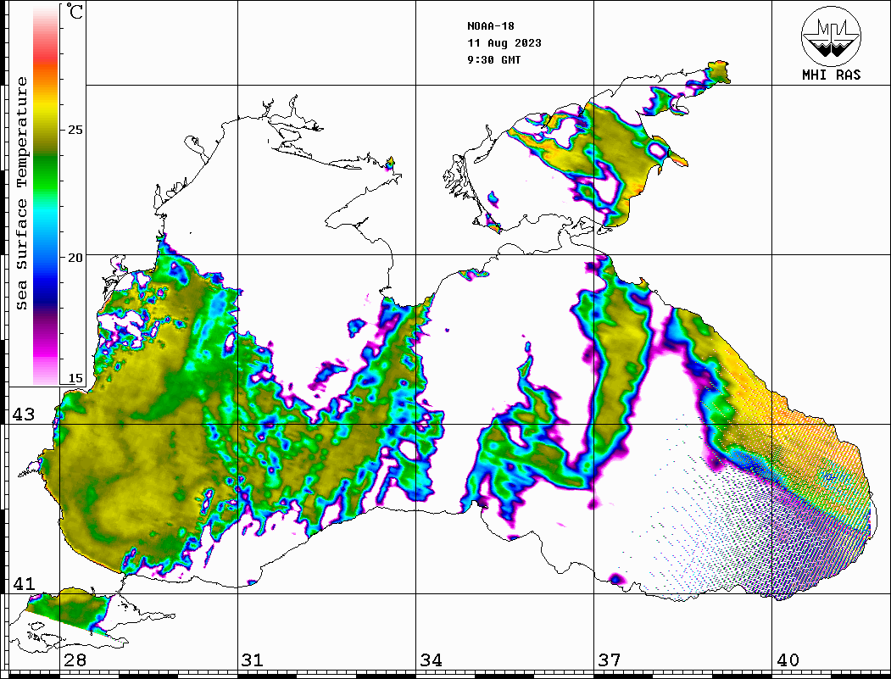Screen dimensions: 891x679
Task: Click longitude label '37'
Action: pyautogui.click(x=610, y=660)
